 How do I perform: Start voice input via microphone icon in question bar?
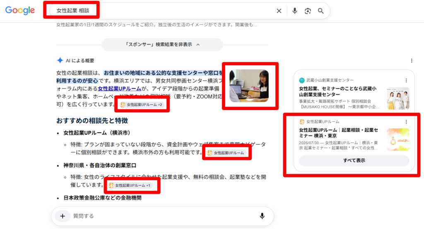coord(262,216)
